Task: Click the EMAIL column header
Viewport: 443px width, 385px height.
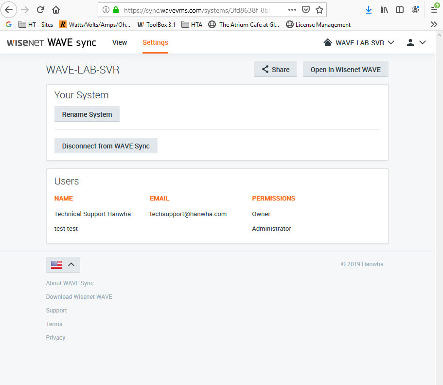Action: click(x=159, y=198)
